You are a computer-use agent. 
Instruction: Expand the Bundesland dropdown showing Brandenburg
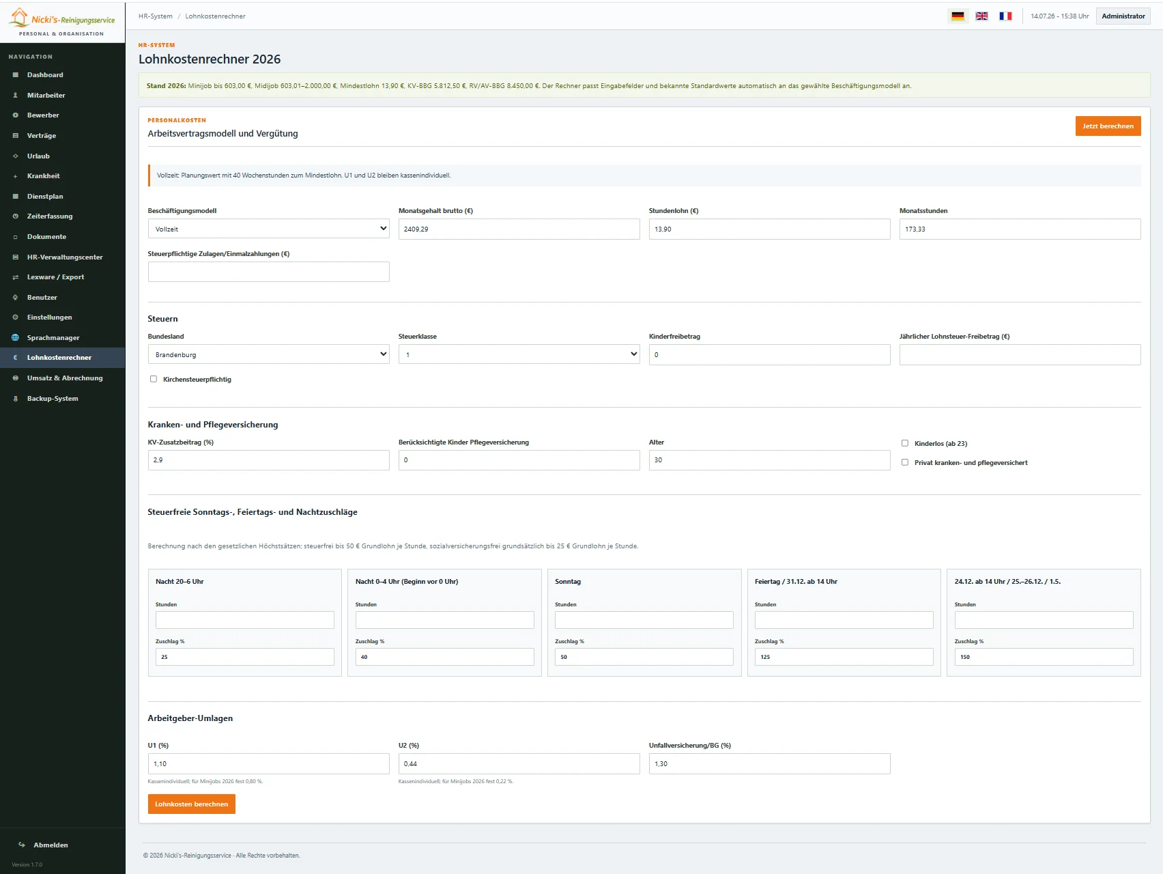click(x=268, y=354)
